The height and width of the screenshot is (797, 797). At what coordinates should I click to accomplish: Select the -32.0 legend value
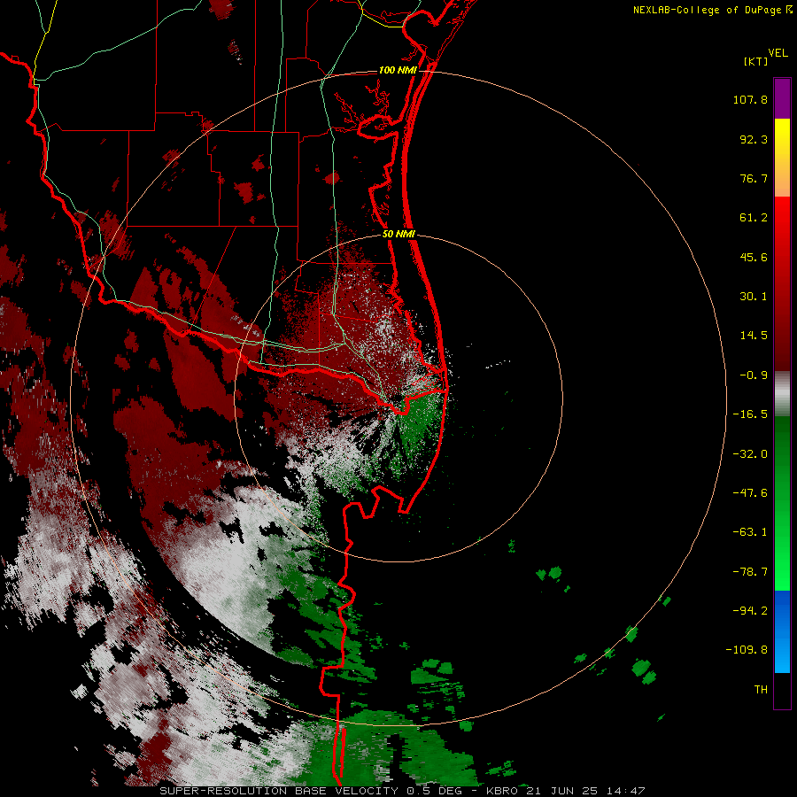pos(750,454)
